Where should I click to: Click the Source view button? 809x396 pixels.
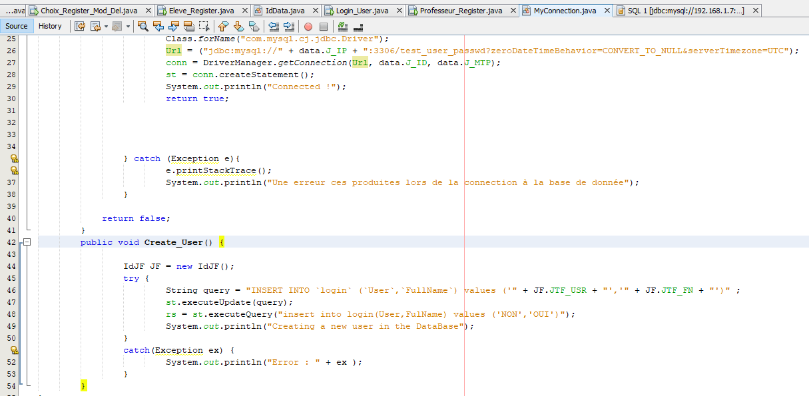point(17,26)
